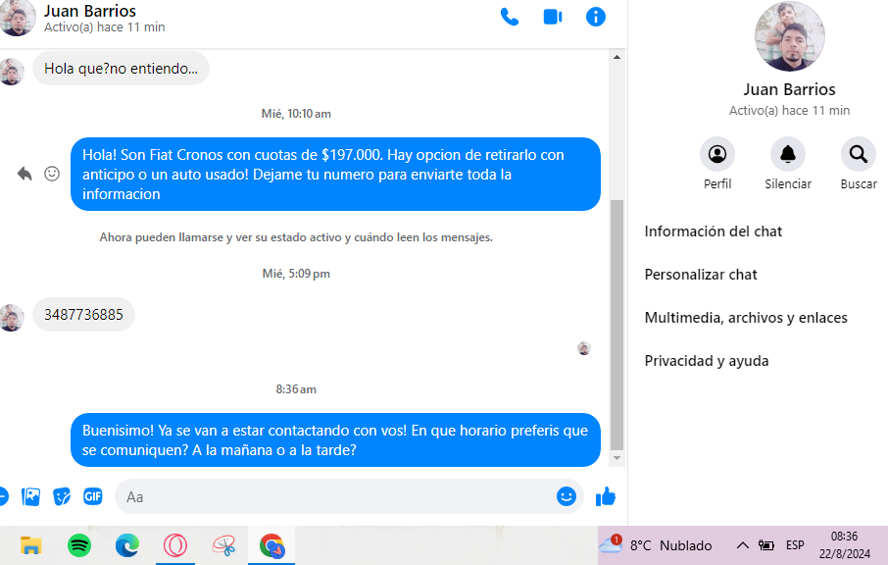Silenciar notifications bell icon
This screenshot has height=565, width=888.
tap(788, 154)
